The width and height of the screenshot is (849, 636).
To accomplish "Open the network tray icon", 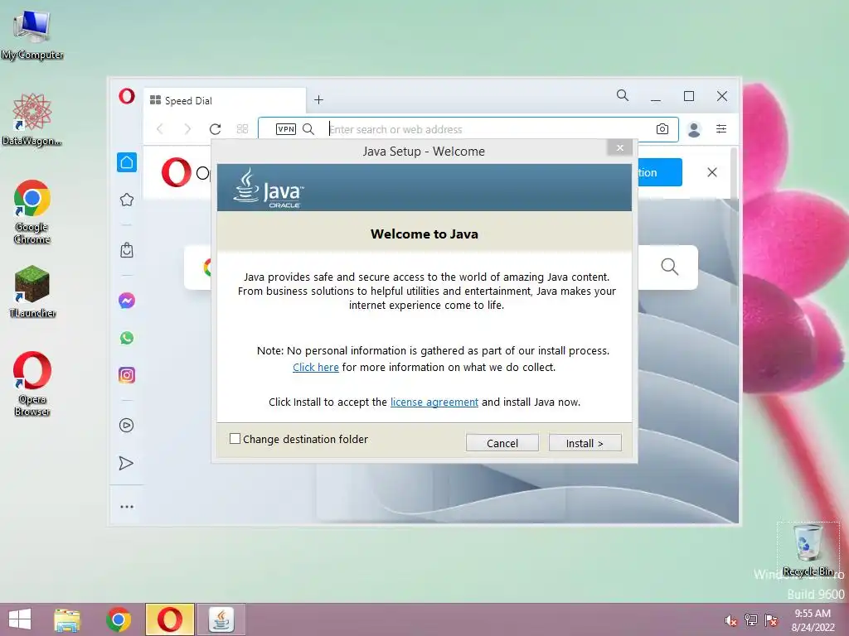I will 751,619.
